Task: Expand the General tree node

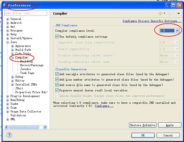Action: (x=8, y=19)
